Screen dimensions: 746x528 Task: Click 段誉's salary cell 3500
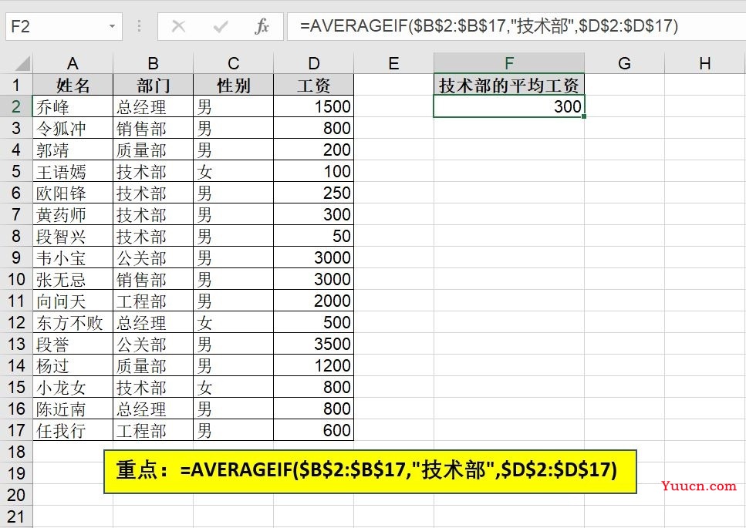tap(313, 344)
